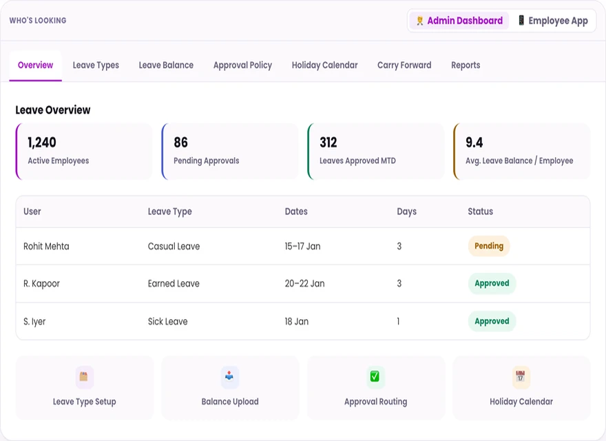Switch to the Admin Dashboard view
This screenshot has height=441, width=606.
coord(459,21)
